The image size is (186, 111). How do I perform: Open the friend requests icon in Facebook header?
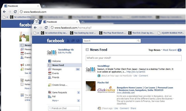pyautogui.click(x=68, y=41)
